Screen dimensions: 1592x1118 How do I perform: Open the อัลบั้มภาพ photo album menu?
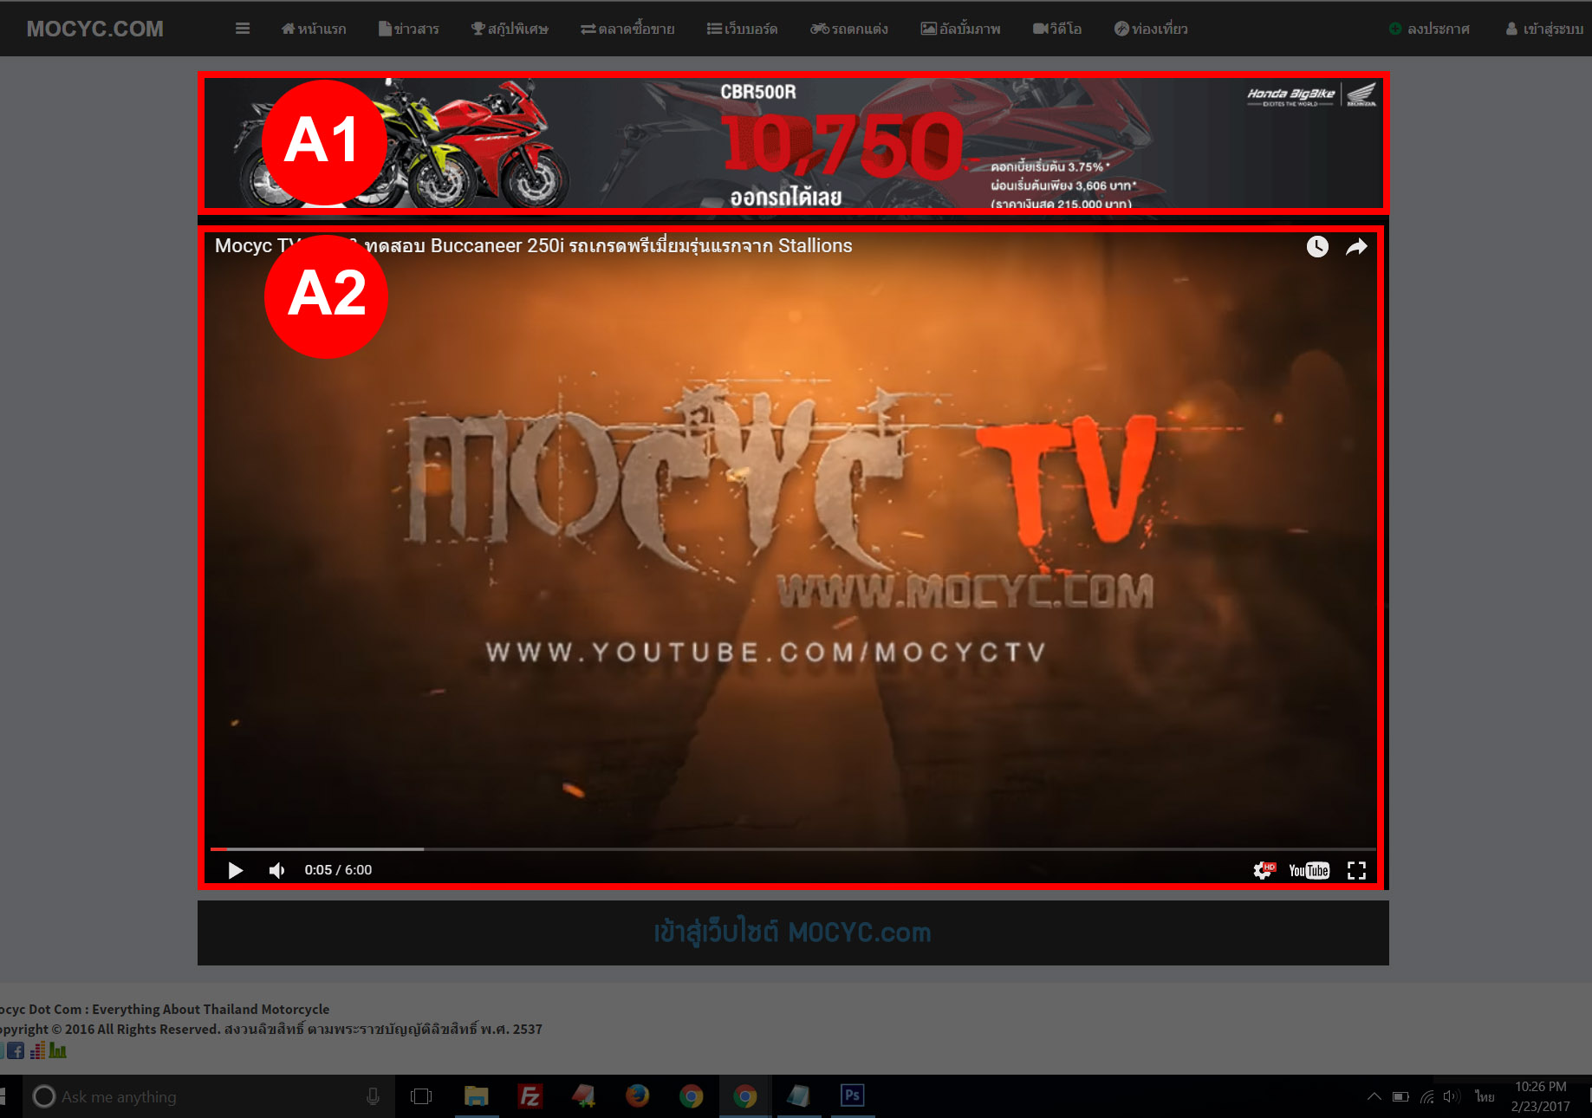click(x=960, y=29)
